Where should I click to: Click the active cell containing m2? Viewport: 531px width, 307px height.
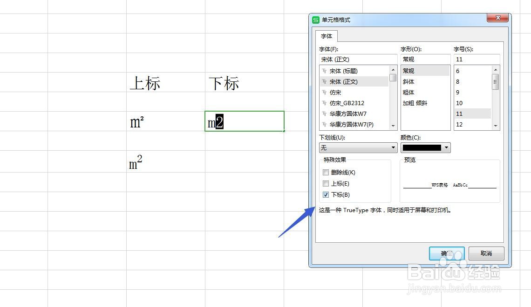[x=245, y=121]
